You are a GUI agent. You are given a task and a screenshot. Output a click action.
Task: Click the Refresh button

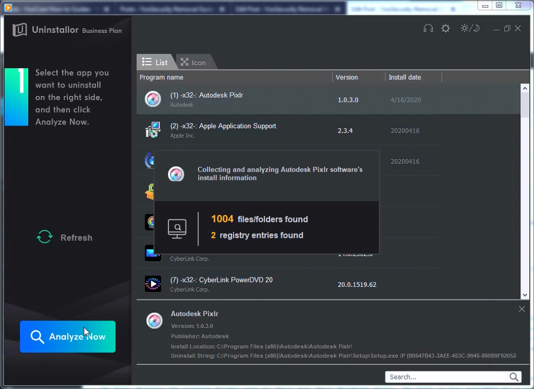click(64, 237)
